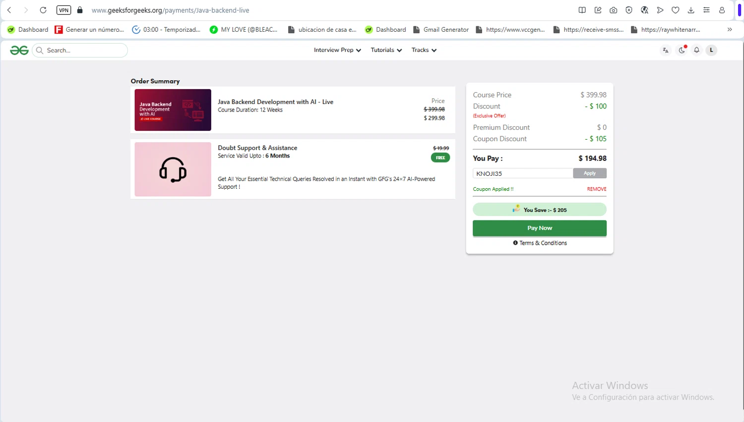744x422 pixels.
Task: Go forward in the browser
Action: [x=26, y=10]
